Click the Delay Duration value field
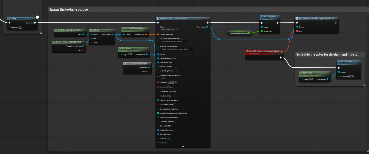This screenshot has height=154, width=369. click(x=20, y=27)
